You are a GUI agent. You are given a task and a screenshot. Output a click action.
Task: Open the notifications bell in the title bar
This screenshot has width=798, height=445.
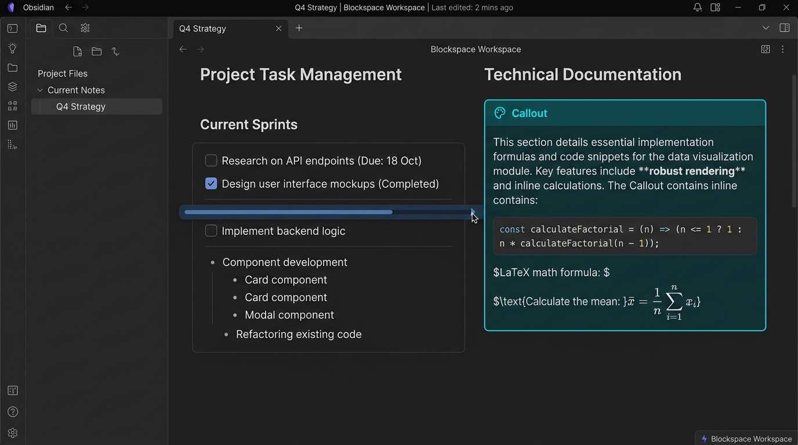(698, 8)
